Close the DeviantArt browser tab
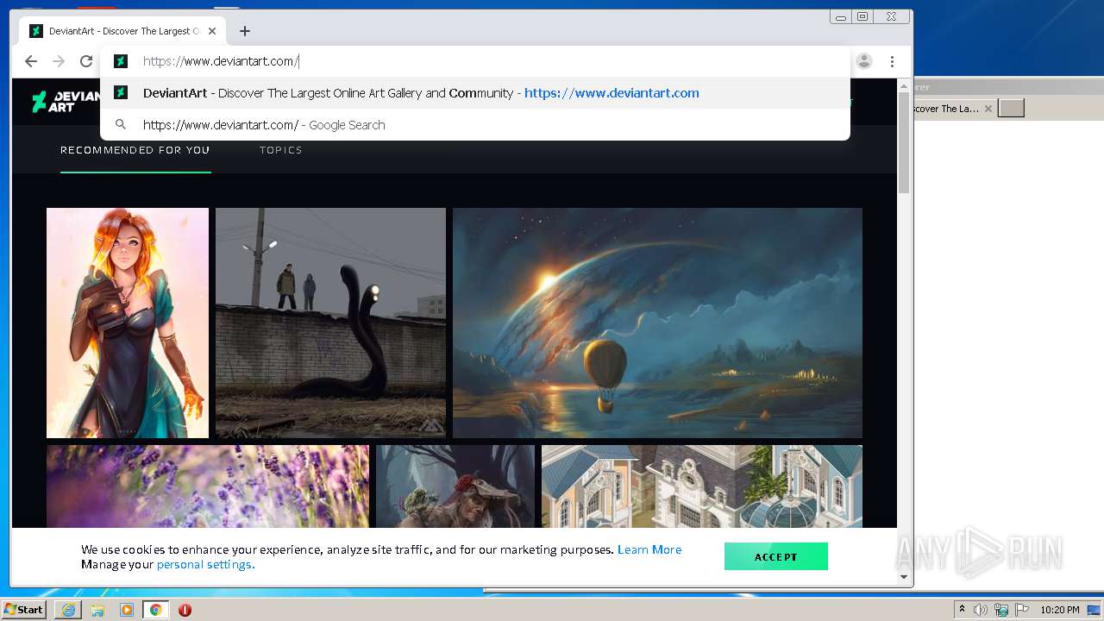 click(x=212, y=31)
